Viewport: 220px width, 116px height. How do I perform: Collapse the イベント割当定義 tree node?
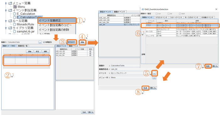6,10
